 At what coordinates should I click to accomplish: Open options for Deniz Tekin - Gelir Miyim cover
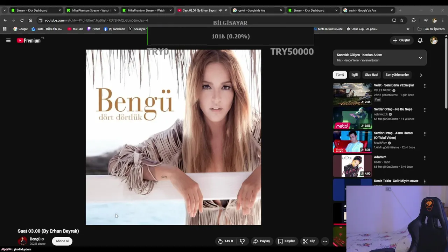tap(425, 182)
